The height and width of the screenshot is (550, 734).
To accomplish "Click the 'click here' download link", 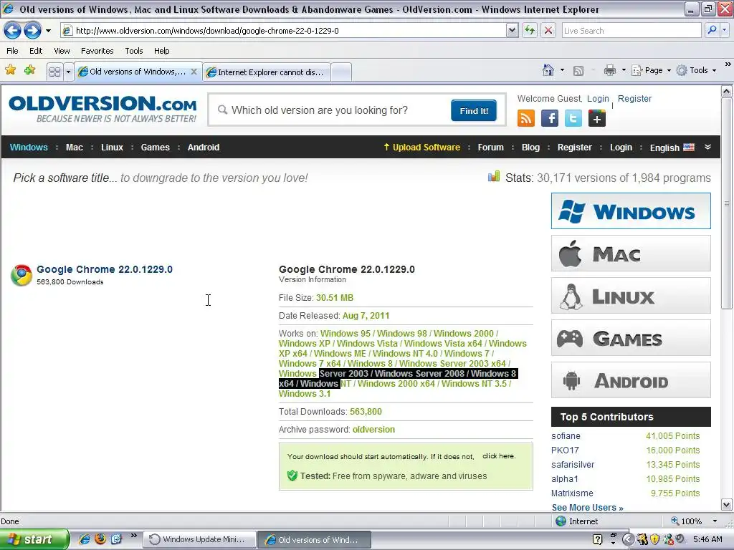I will click(499, 456).
